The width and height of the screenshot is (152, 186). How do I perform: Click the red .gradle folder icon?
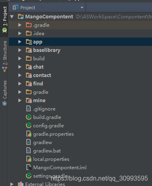(29, 25)
